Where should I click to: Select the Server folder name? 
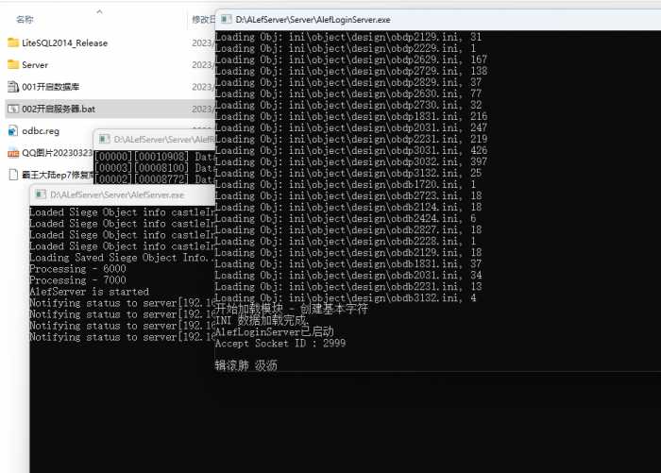[x=35, y=65]
